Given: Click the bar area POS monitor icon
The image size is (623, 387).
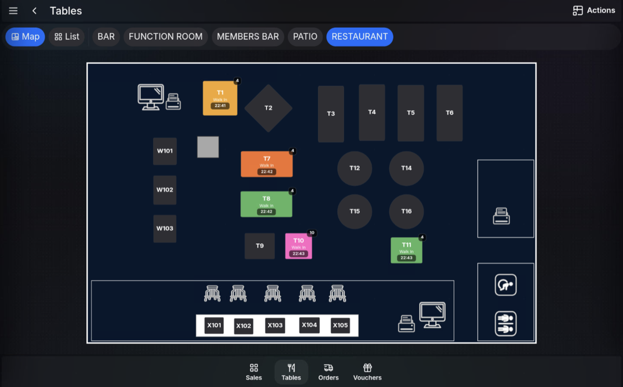Looking at the screenshot, I should (432, 315).
